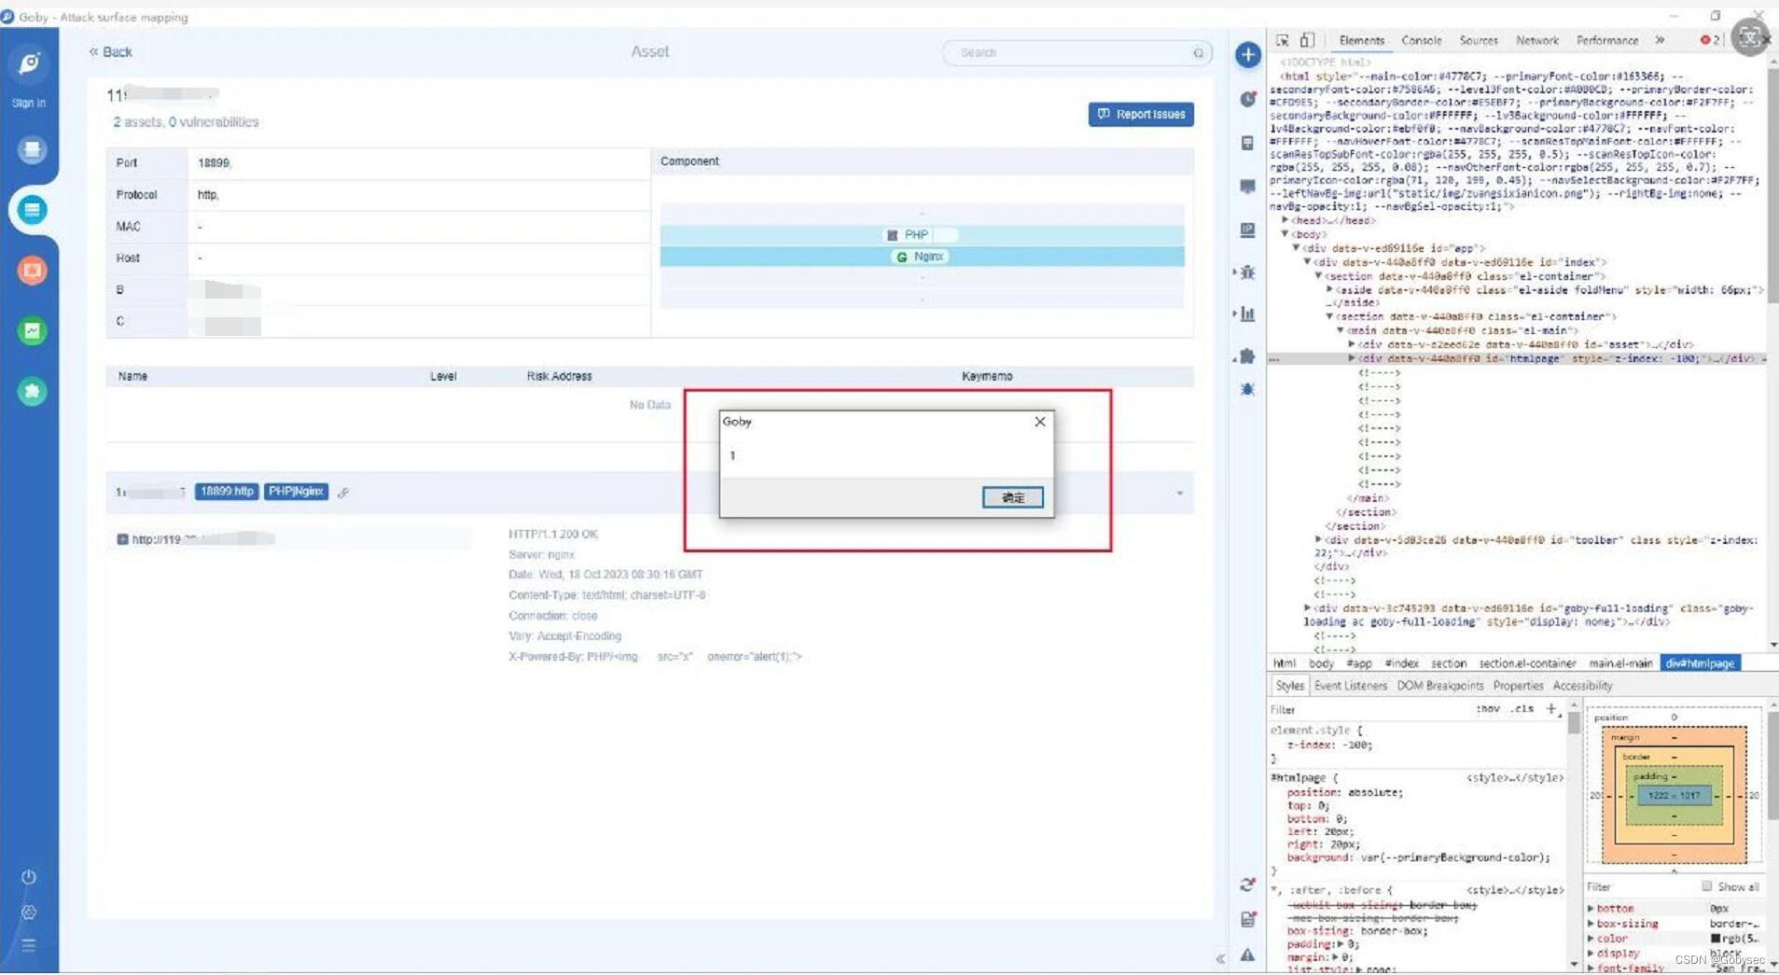The height and width of the screenshot is (975, 1779).
Task: Open the Accessibility tab
Action: tap(1582, 686)
